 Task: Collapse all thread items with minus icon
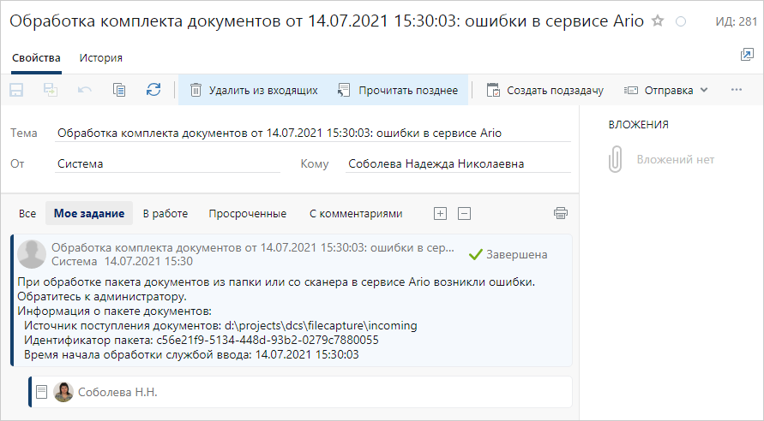464,213
